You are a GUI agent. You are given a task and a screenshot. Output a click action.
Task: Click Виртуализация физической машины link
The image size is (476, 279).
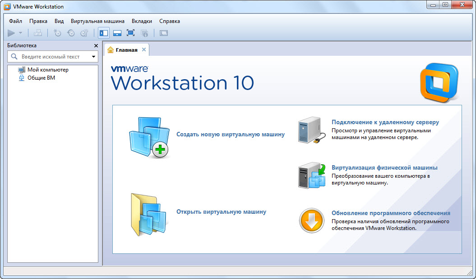click(x=384, y=168)
